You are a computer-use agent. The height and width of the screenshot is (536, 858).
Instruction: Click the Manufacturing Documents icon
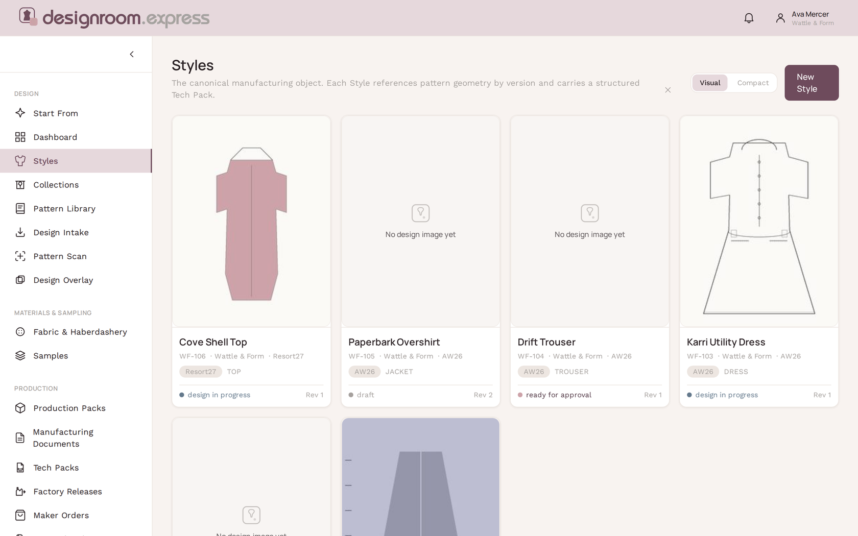click(20, 438)
